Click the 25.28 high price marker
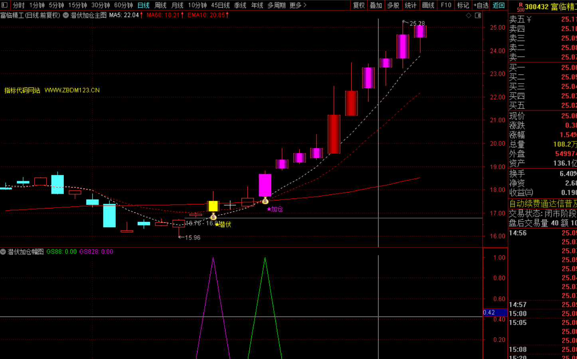Viewport: 577px width, 359px height. 417,24
